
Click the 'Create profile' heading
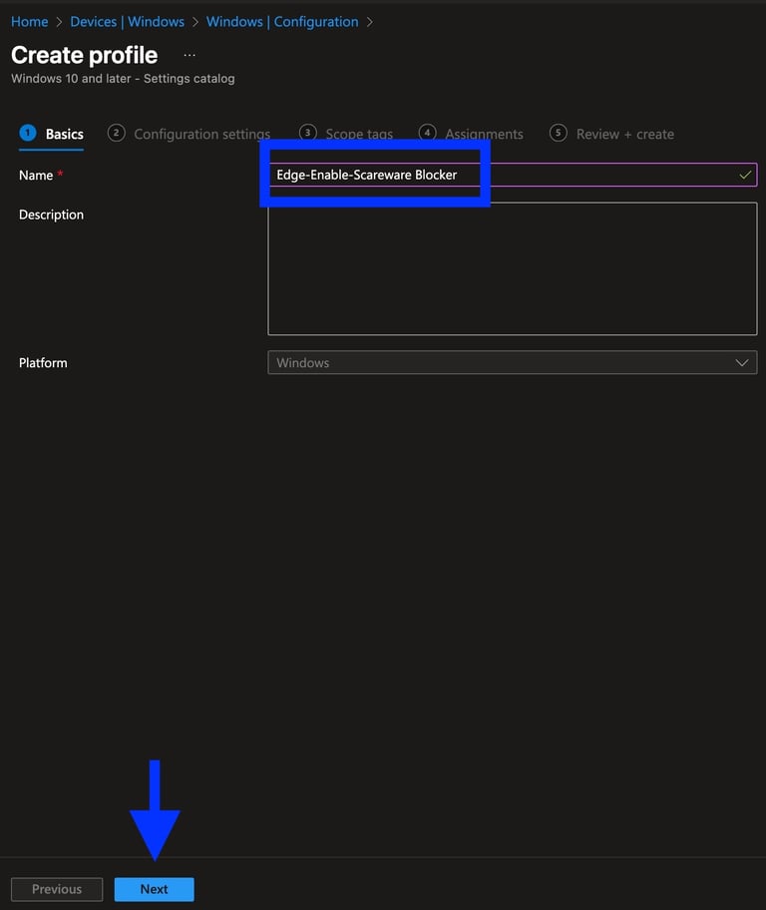click(x=84, y=55)
